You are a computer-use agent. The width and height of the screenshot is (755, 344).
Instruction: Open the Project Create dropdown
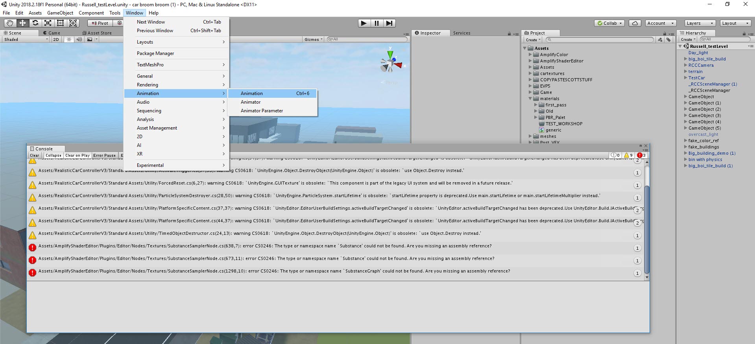point(533,40)
